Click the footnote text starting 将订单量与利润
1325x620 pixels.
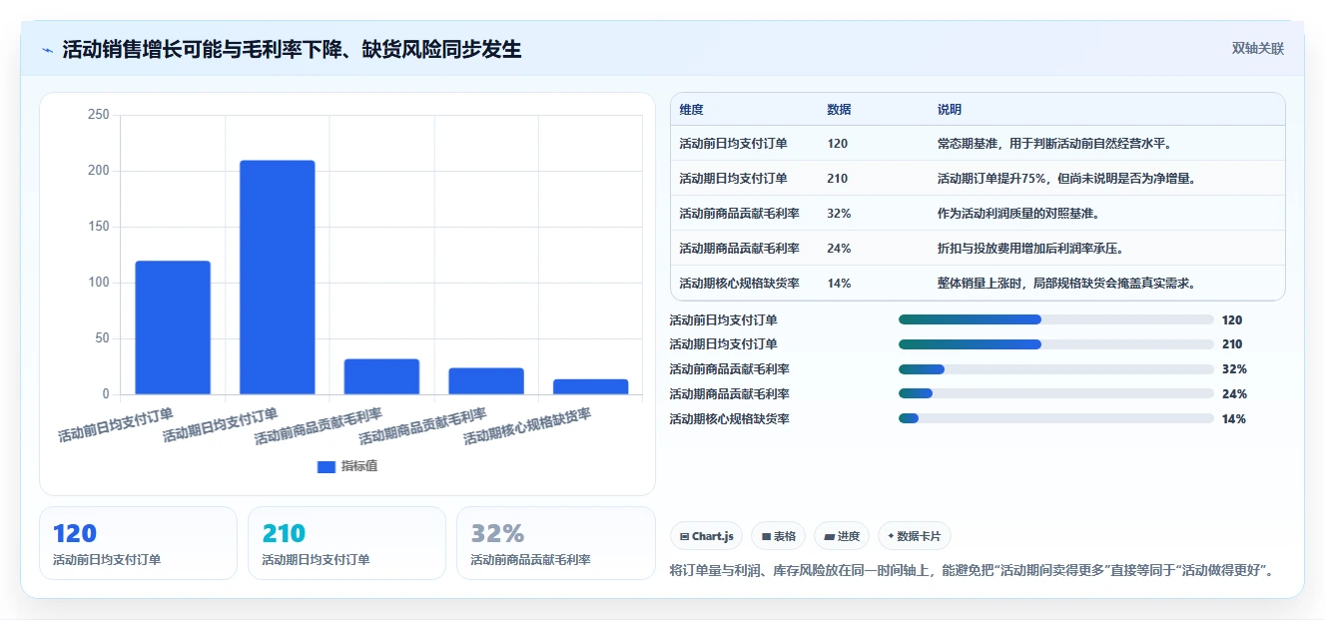[973, 571]
